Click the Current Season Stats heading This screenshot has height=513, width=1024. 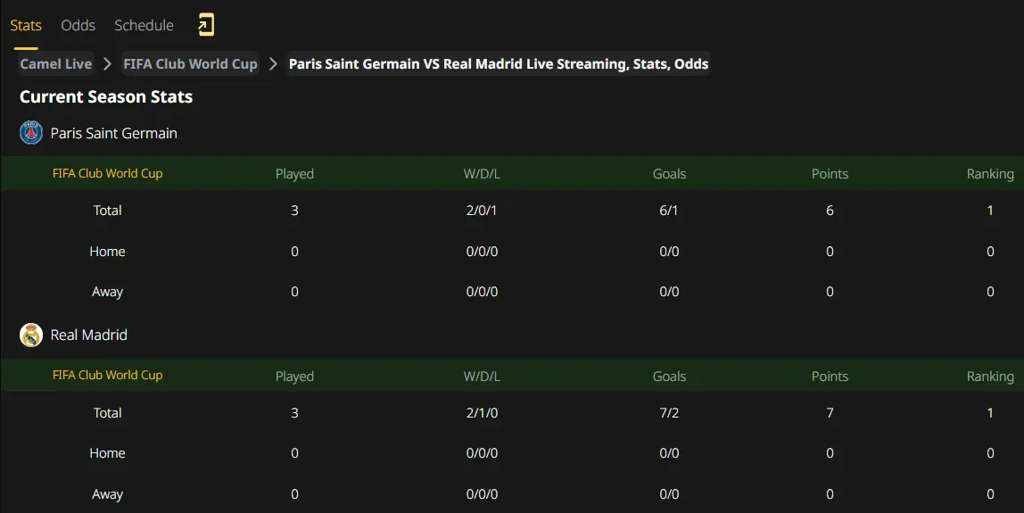coord(106,96)
